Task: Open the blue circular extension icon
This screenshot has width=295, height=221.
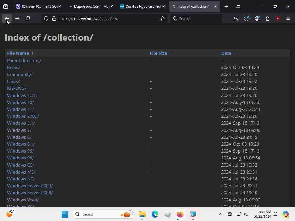Action: pos(247,19)
